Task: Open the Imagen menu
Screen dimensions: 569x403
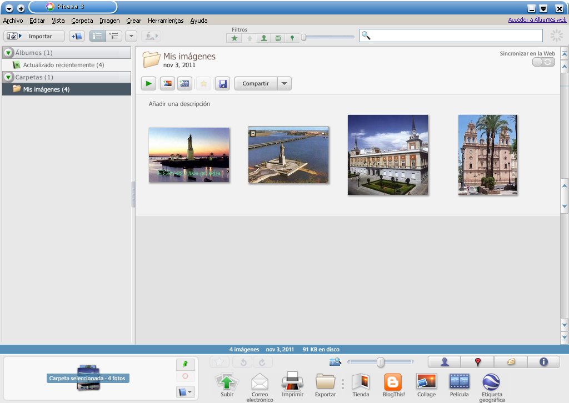Action: [109, 21]
